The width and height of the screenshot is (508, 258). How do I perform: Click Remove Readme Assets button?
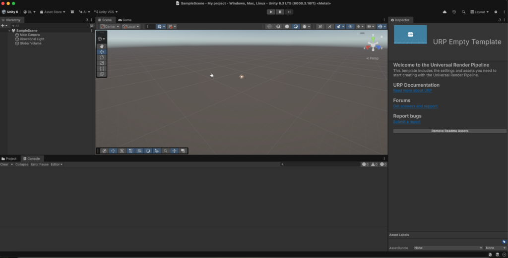point(449,131)
